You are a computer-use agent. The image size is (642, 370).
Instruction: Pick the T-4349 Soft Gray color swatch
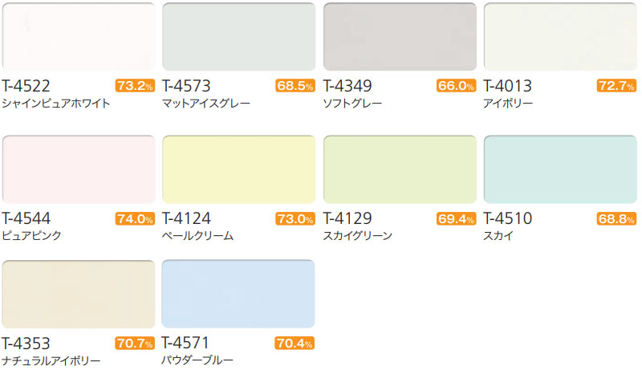click(x=400, y=37)
